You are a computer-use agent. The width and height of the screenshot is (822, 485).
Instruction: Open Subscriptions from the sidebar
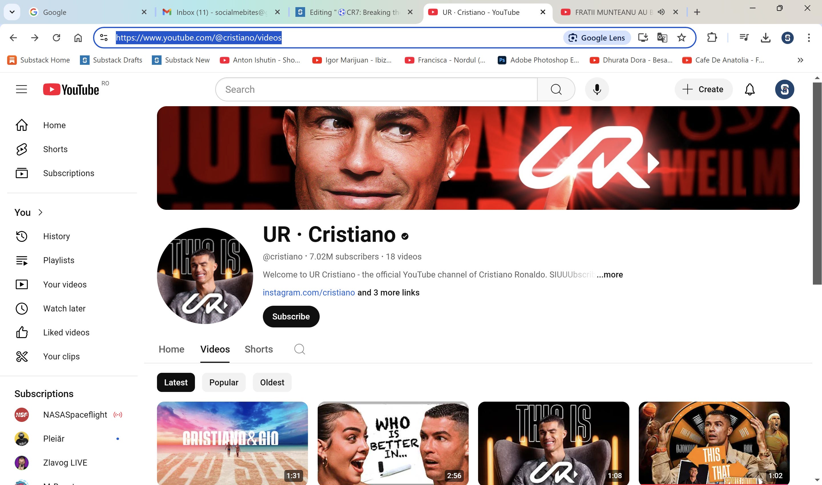[x=72, y=173]
